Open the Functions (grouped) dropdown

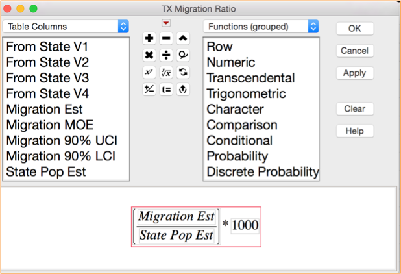261,27
